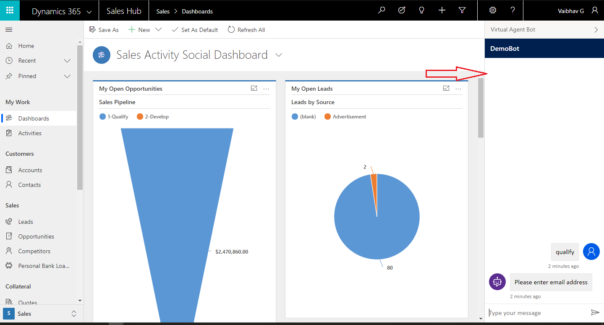The width and height of the screenshot is (604, 325).
Task: Click the Type your message field
Action: click(537, 313)
